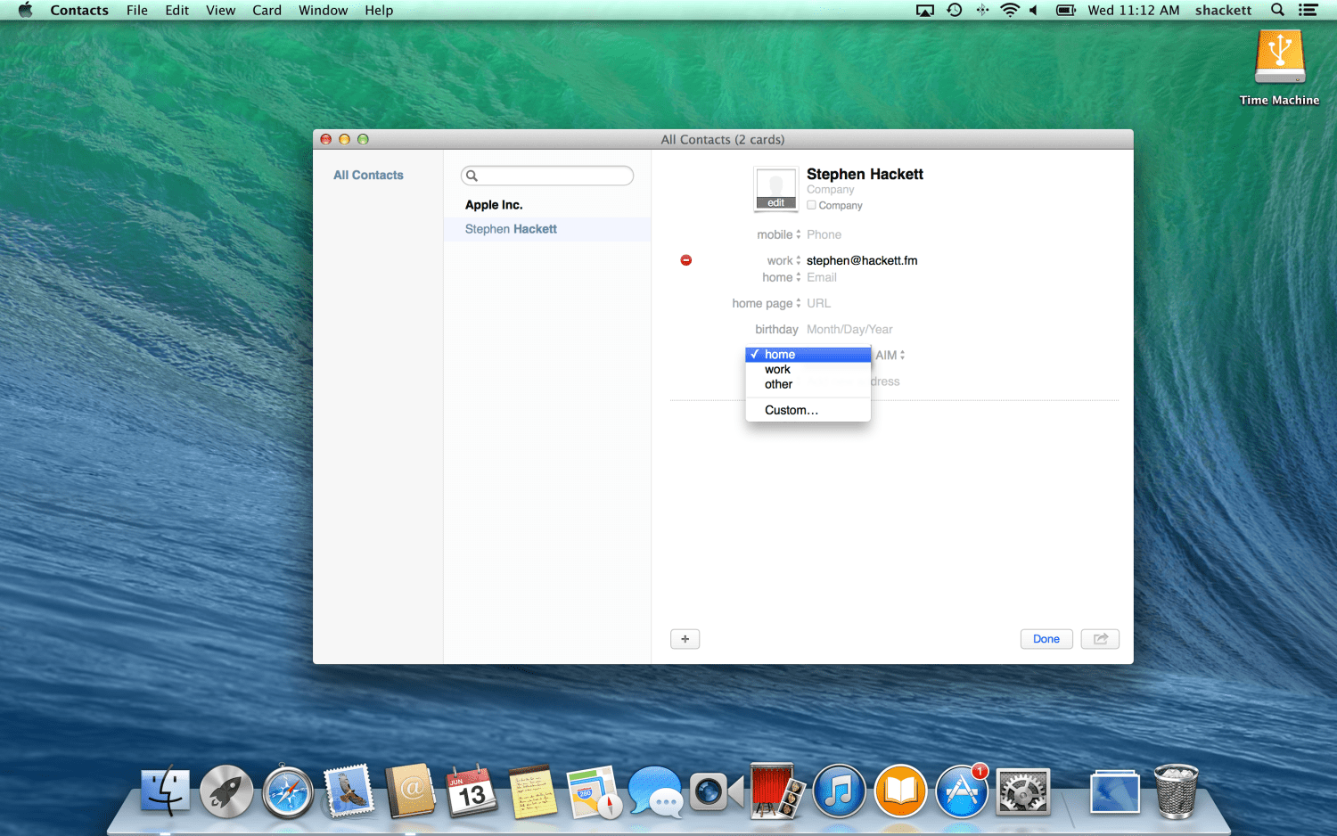This screenshot has height=836, width=1337.
Task: Open the App Store dock icon
Action: (x=962, y=792)
